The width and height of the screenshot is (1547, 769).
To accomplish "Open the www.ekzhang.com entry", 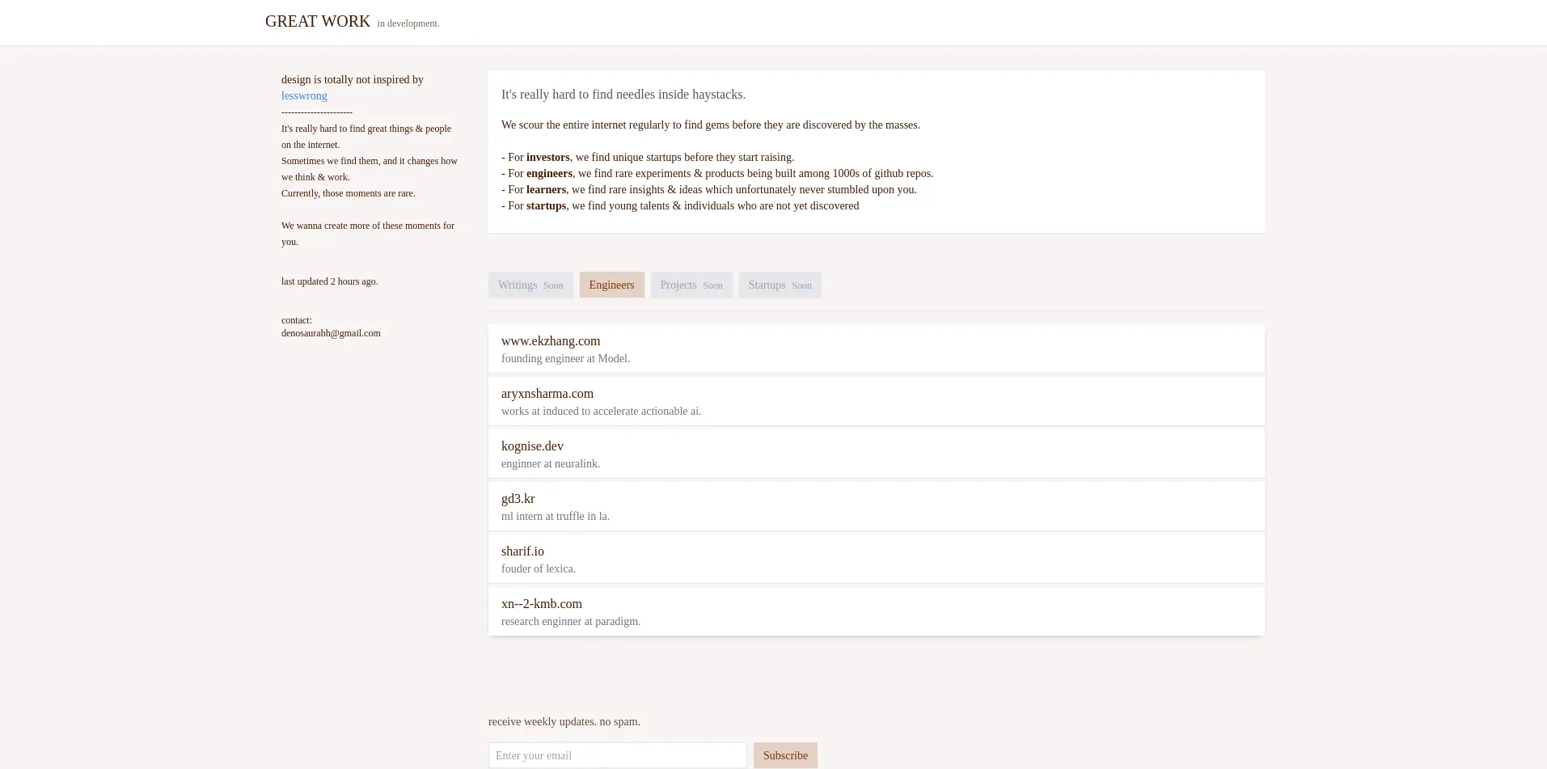I will (551, 341).
